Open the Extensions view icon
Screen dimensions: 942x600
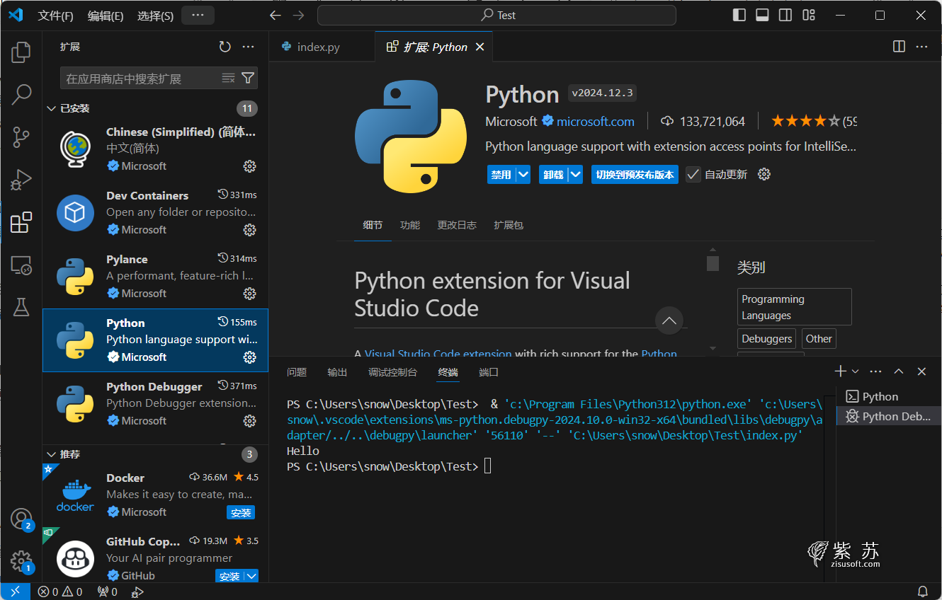pyautogui.click(x=21, y=222)
